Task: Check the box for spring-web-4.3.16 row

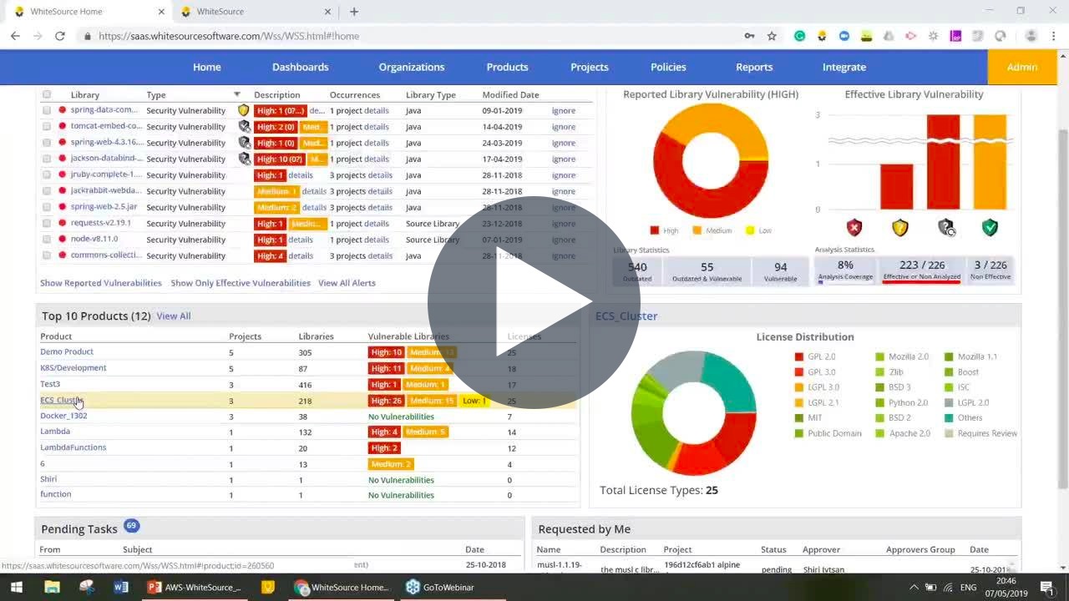Action: [x=47, y=143]
